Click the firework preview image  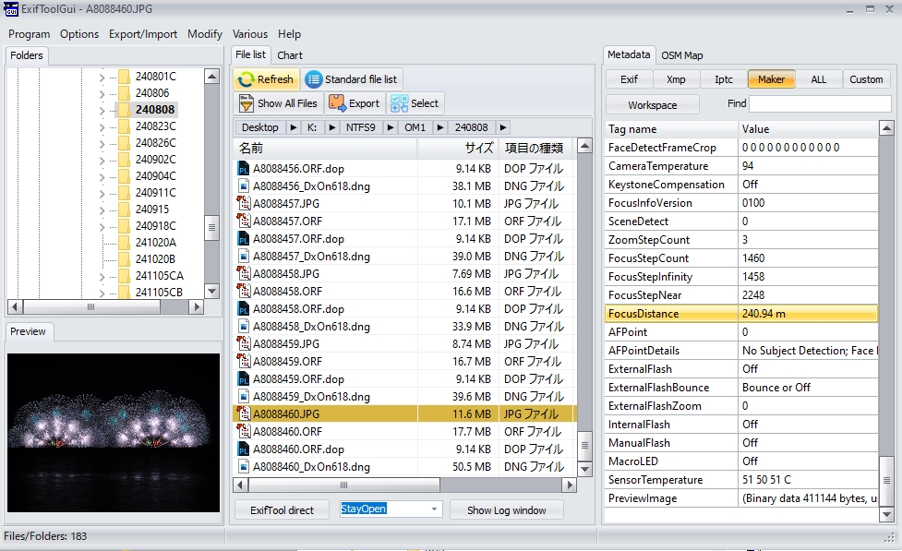pyautogui.click(x=114, y=433)
